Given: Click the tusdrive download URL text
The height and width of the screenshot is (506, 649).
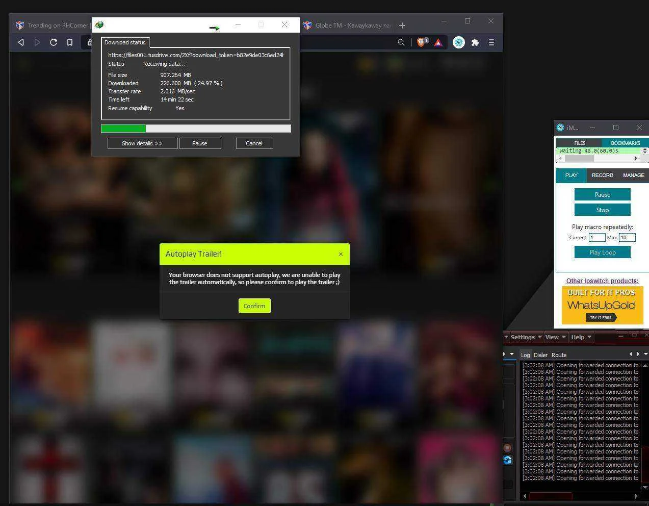Looking at the screenshot, I should point(196,55).
